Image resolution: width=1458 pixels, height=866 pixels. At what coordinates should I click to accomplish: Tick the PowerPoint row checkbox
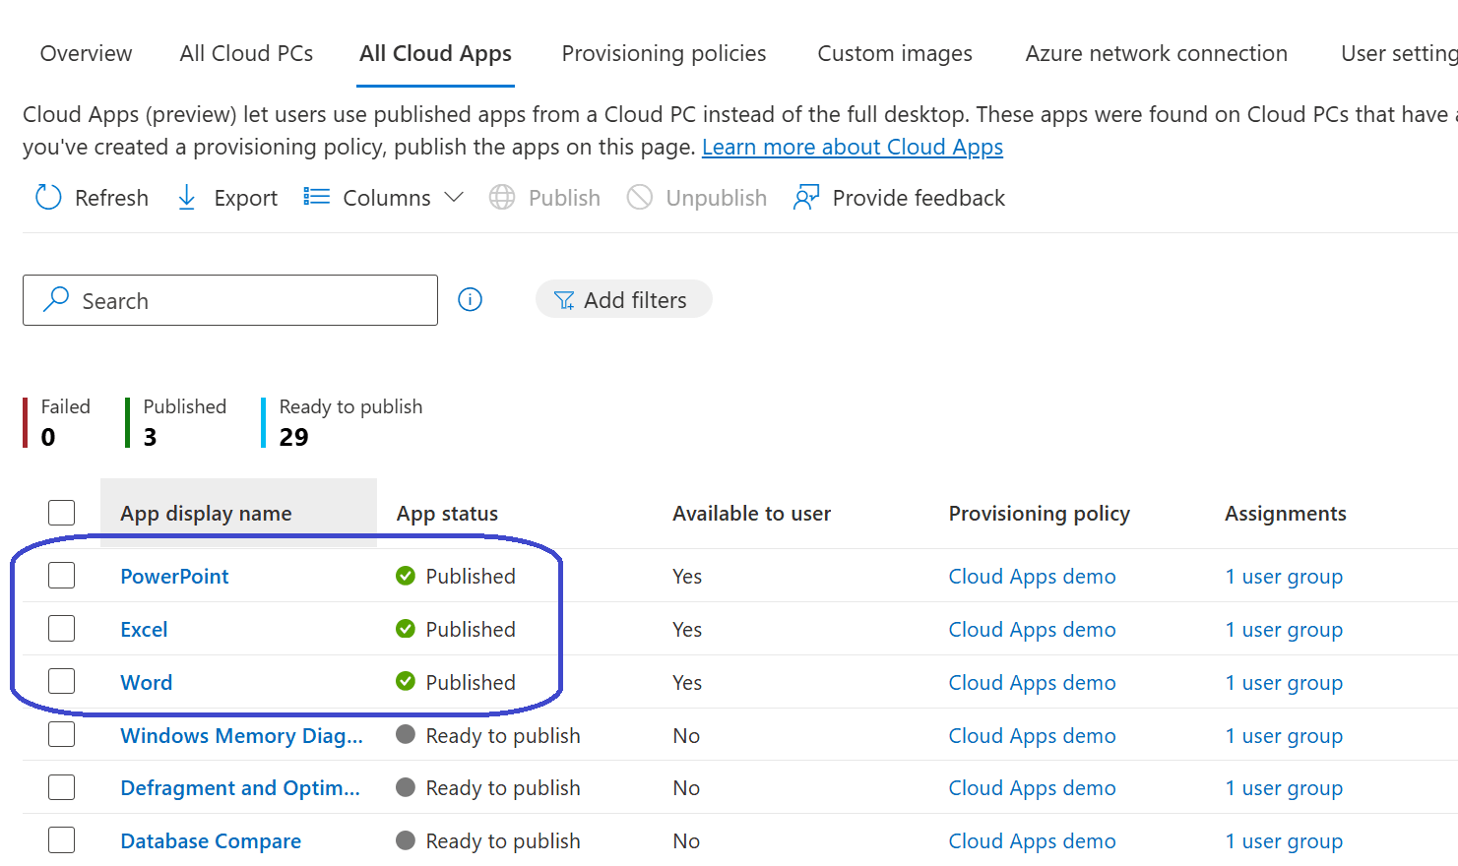point(62,576)
